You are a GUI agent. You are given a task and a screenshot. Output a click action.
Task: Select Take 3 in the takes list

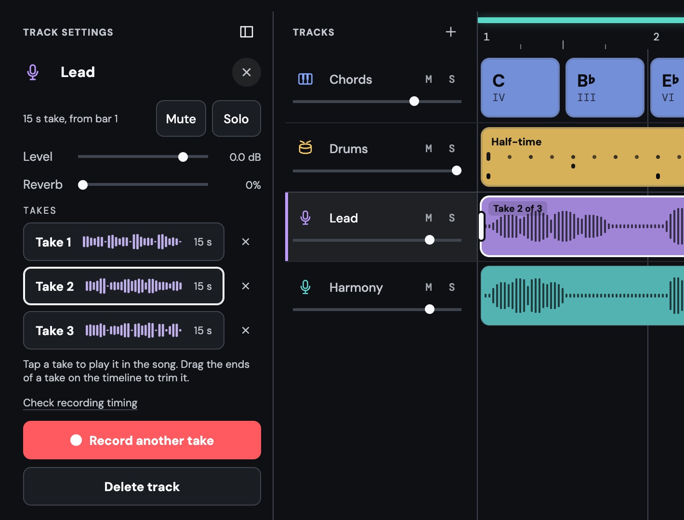point(124,330)
